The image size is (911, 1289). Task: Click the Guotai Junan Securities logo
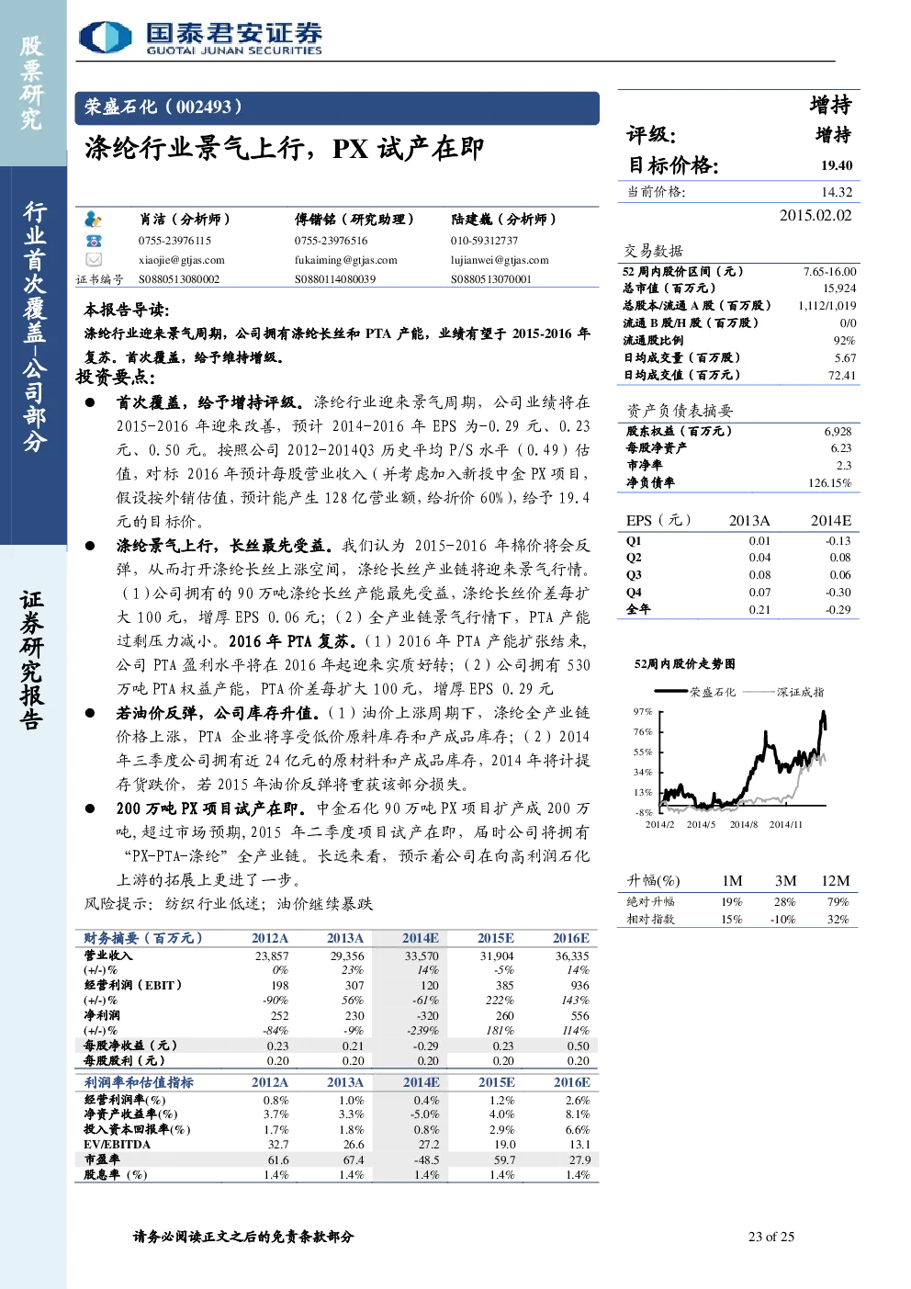(x=201, y=38)
